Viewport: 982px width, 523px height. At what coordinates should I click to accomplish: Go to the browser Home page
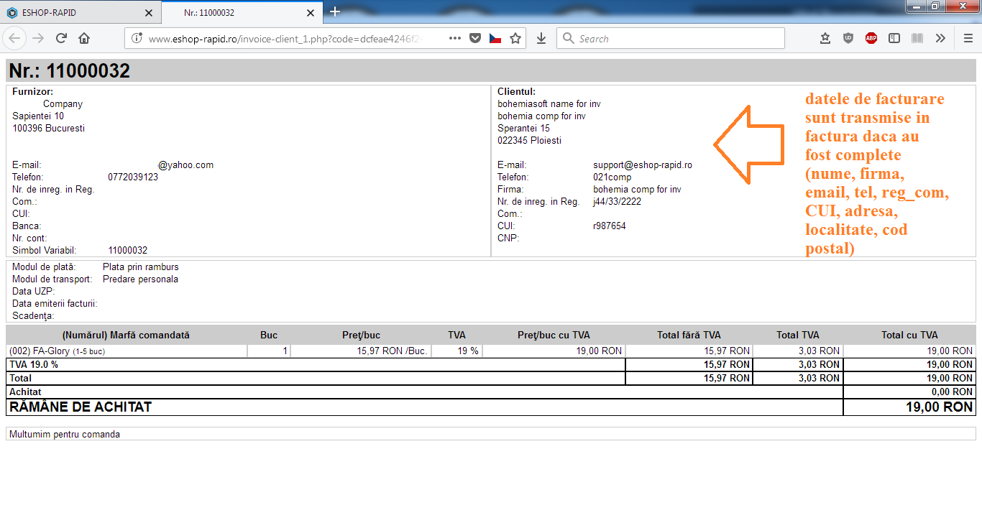pyautogui.click(x=84, y=38)
